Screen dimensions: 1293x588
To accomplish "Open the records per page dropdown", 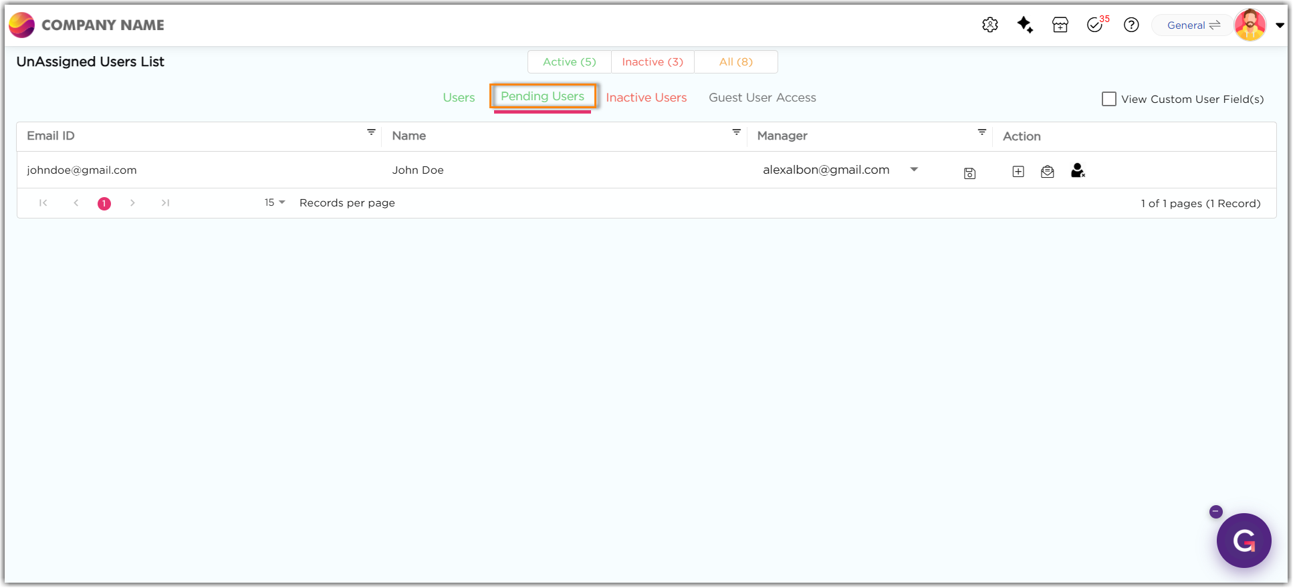I will pos(275,202).
